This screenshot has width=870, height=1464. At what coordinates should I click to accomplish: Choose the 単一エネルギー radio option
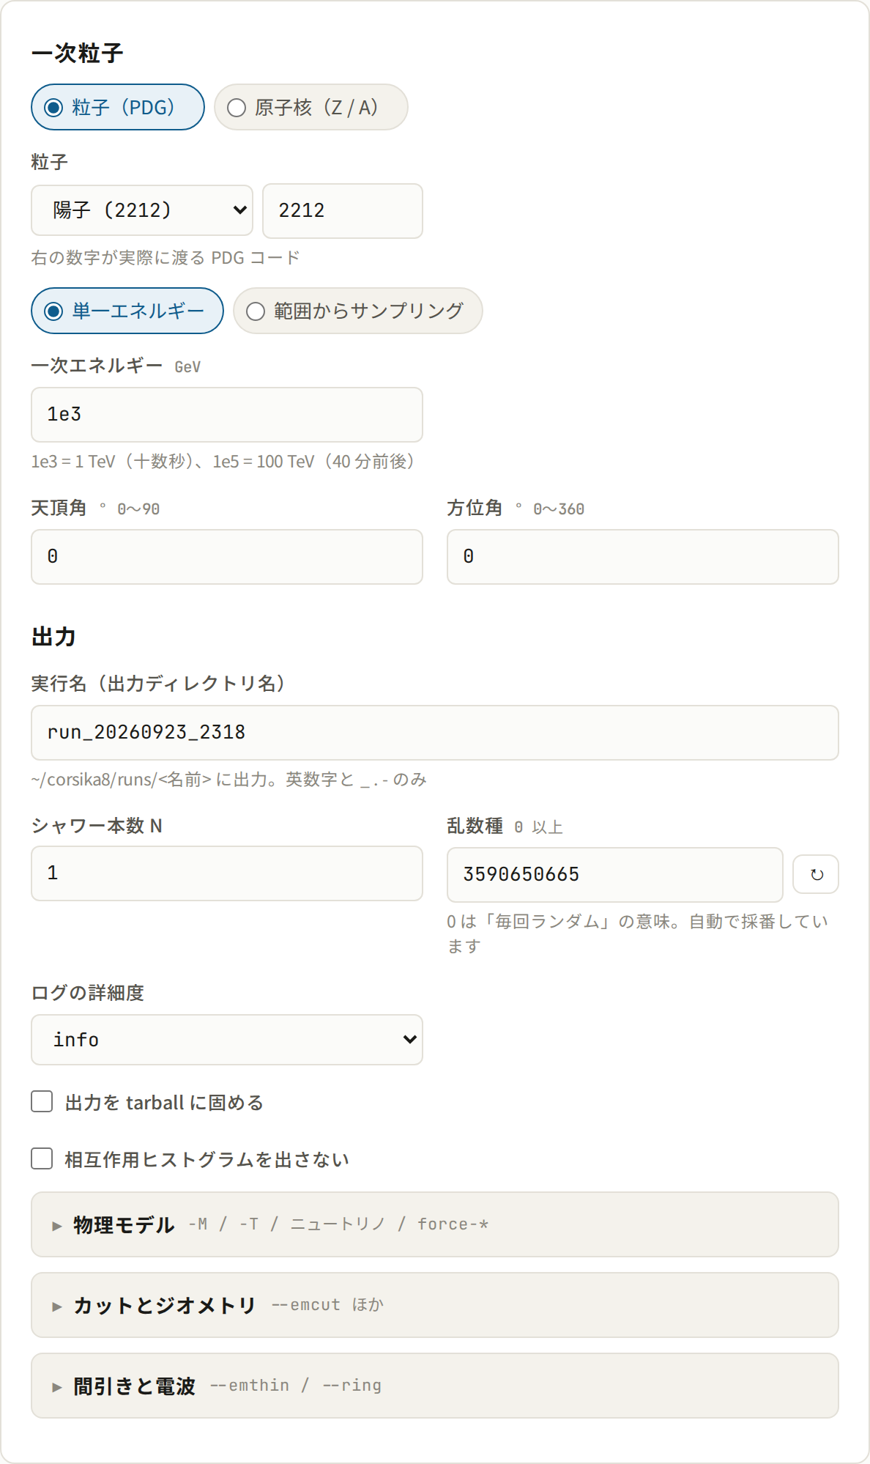(x=127, y=311)
